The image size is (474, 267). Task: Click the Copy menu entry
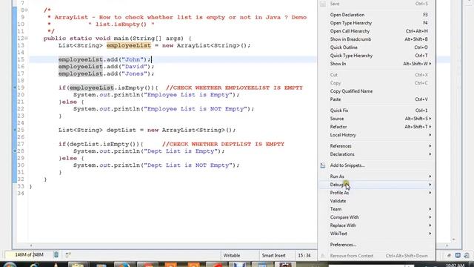point(376,83)
